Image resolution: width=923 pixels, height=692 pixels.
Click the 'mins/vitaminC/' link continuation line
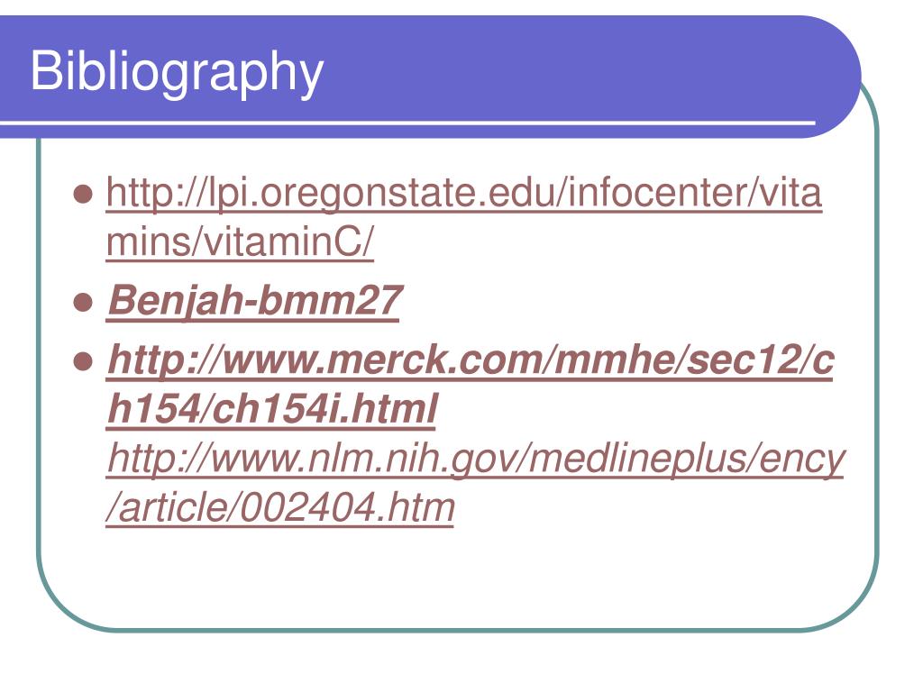click(x=240, y=241)
